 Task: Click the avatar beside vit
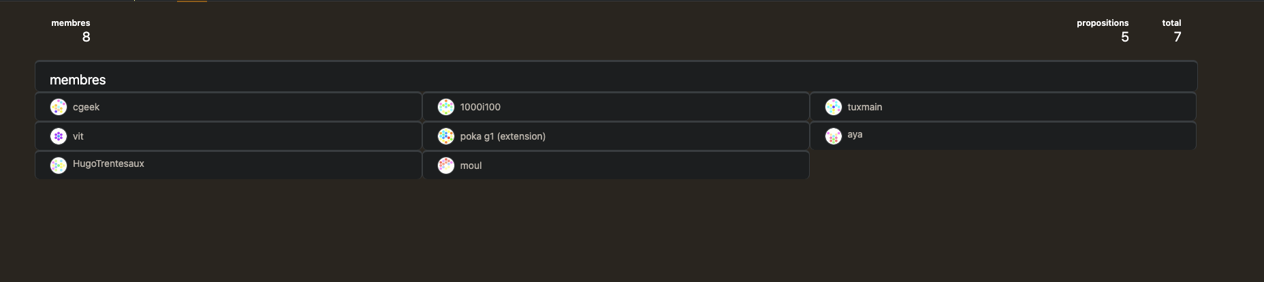click(59, 136)
